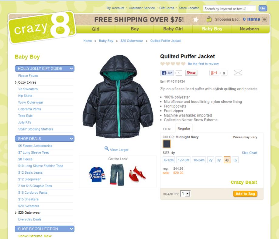279x239 pixels.
Task: Select size 5y option
Action: tap(235, 160)
